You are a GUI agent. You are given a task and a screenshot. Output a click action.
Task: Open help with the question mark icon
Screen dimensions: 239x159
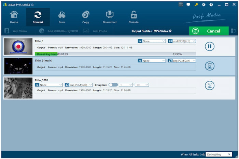tap(211, 5)
